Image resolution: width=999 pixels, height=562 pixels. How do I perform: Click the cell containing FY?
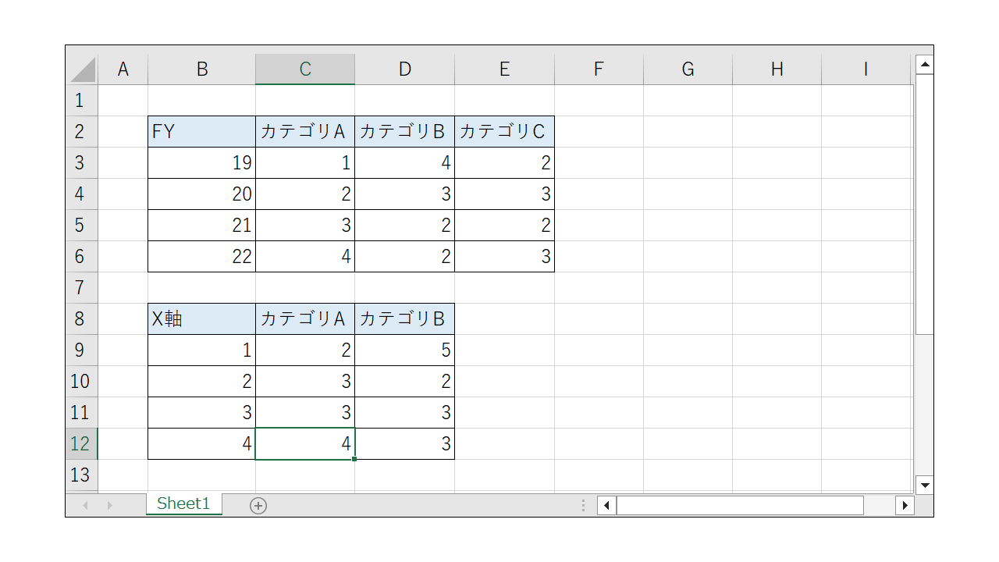tap(201, 131)
